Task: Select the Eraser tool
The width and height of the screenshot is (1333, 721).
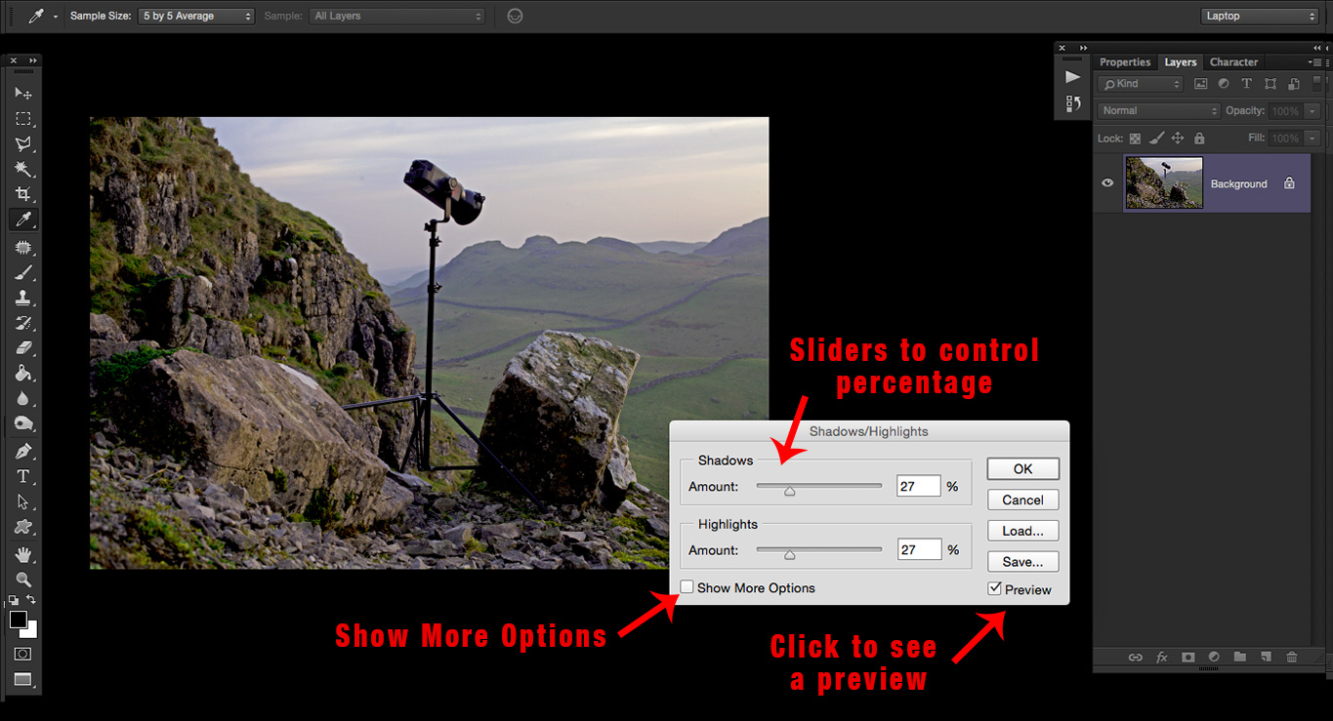Action: (x=23, y=348)
